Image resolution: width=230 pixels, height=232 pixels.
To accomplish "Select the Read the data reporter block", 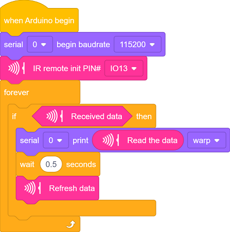I will click(138, 140).
